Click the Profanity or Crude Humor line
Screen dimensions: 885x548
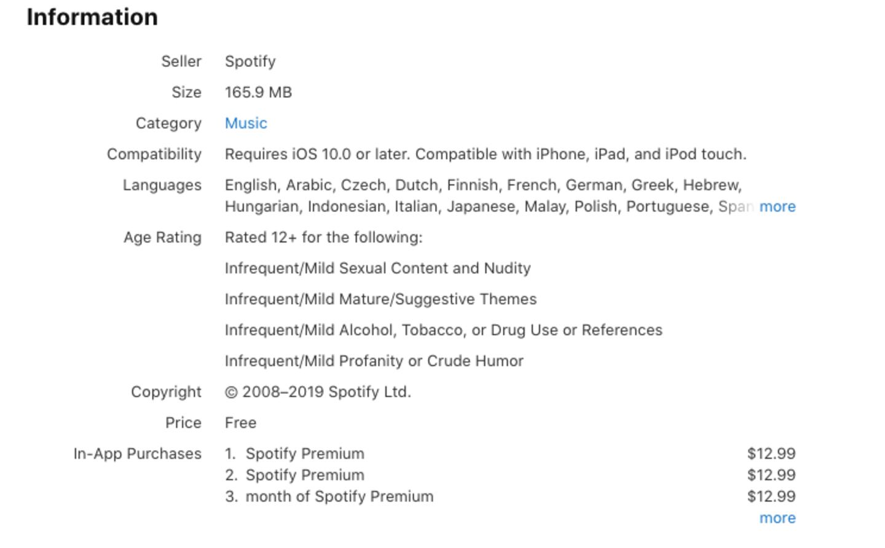click(x=374, y=361)
